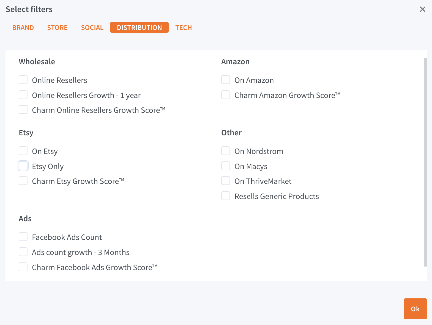Click the filter list vertical scrollbar
This screenshot has width=432, height=325.
[425, 162]
